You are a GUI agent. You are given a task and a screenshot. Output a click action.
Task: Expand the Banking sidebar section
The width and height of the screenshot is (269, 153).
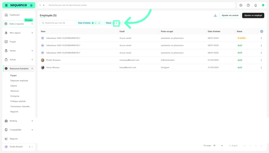pyautogui.click(x=19, y=121)
